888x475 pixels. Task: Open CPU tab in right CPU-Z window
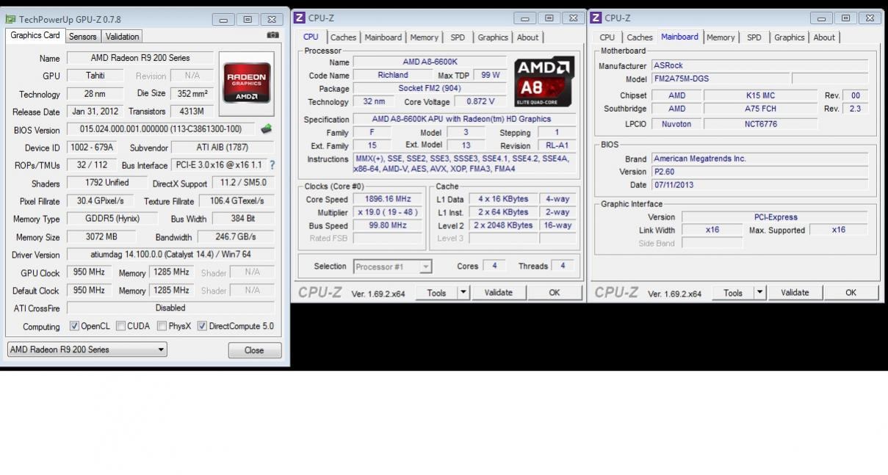[607, 37]
